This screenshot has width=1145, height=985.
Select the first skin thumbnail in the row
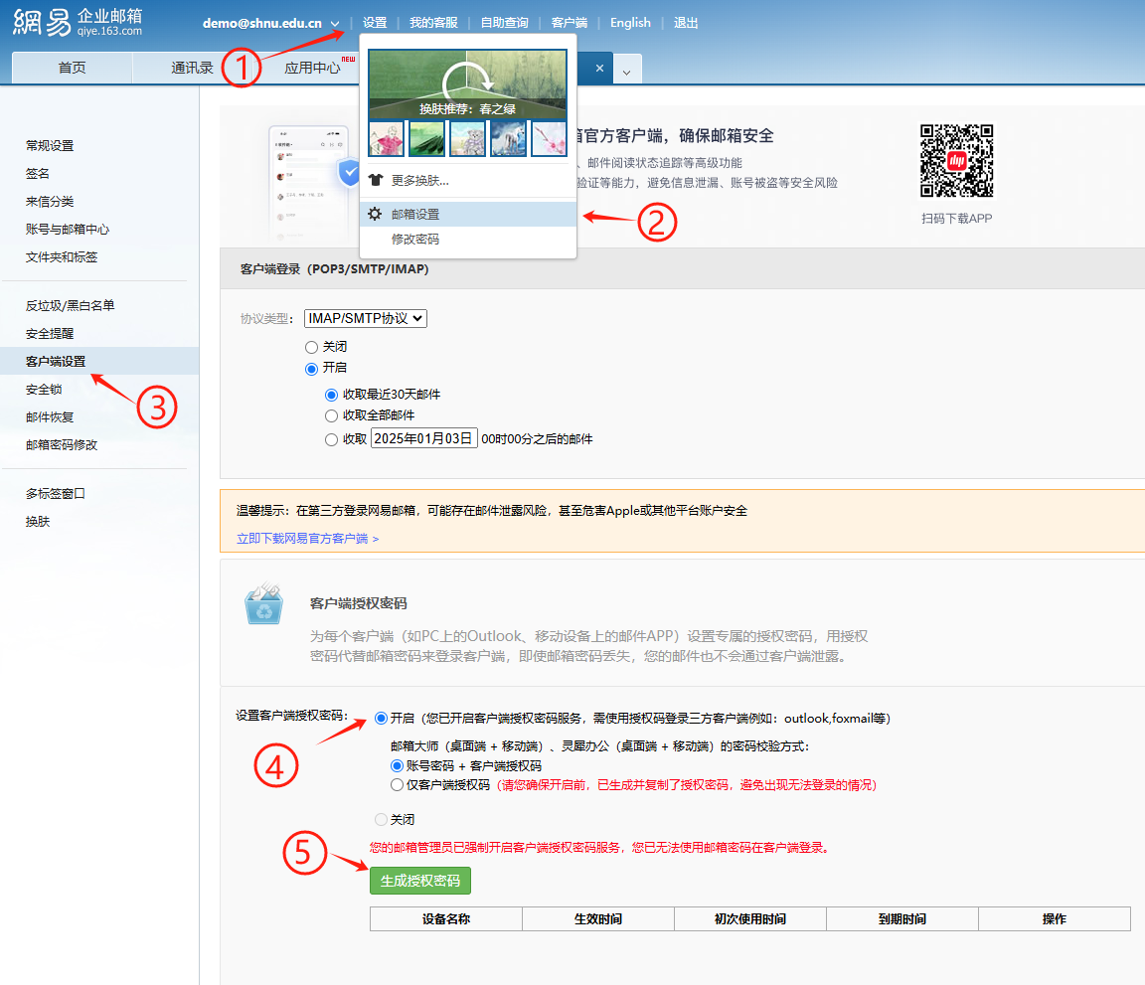pos(387,139)
